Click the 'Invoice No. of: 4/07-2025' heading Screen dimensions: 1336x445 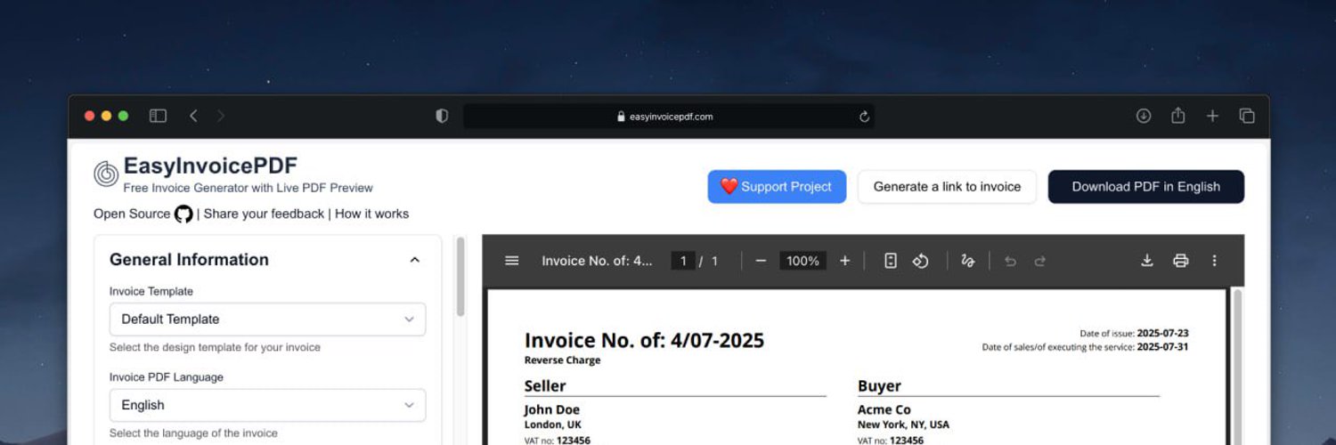click(x=644, y=340)
